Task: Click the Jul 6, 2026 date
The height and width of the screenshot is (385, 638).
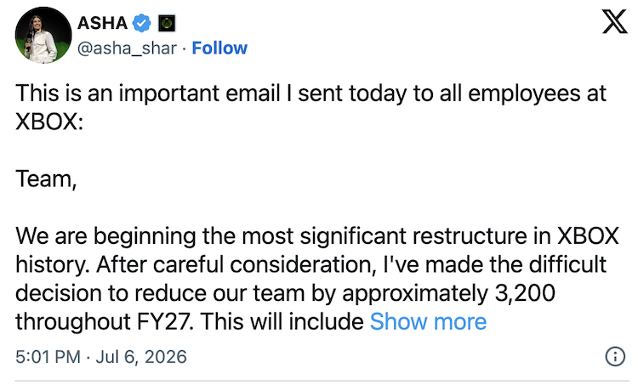Action: (x=141, y=357)
